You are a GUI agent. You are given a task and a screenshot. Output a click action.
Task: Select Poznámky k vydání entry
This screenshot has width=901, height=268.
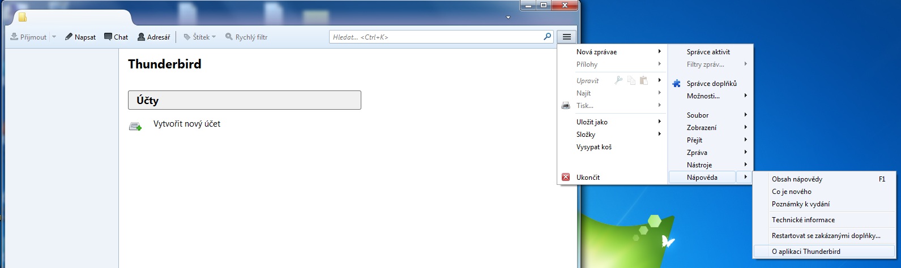pos(824,204)
